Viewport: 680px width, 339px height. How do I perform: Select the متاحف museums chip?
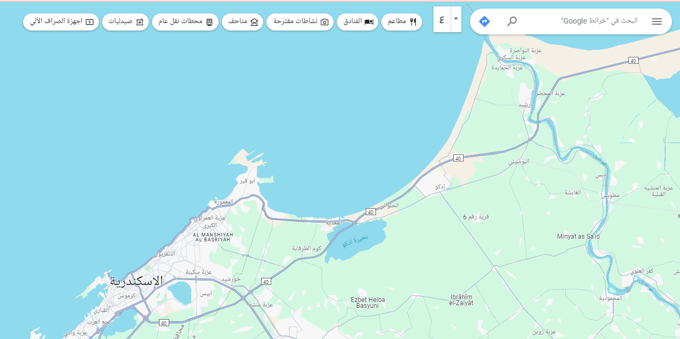tap(242, 22)
